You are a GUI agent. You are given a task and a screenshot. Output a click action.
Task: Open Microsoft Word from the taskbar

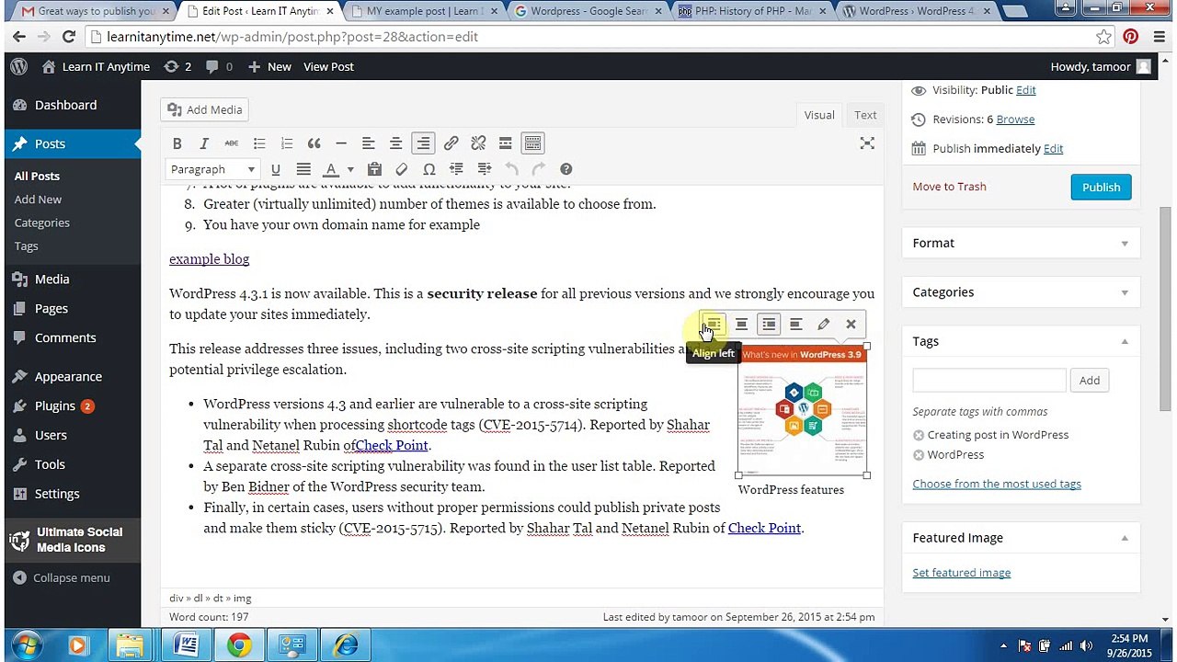coord(187,645)
